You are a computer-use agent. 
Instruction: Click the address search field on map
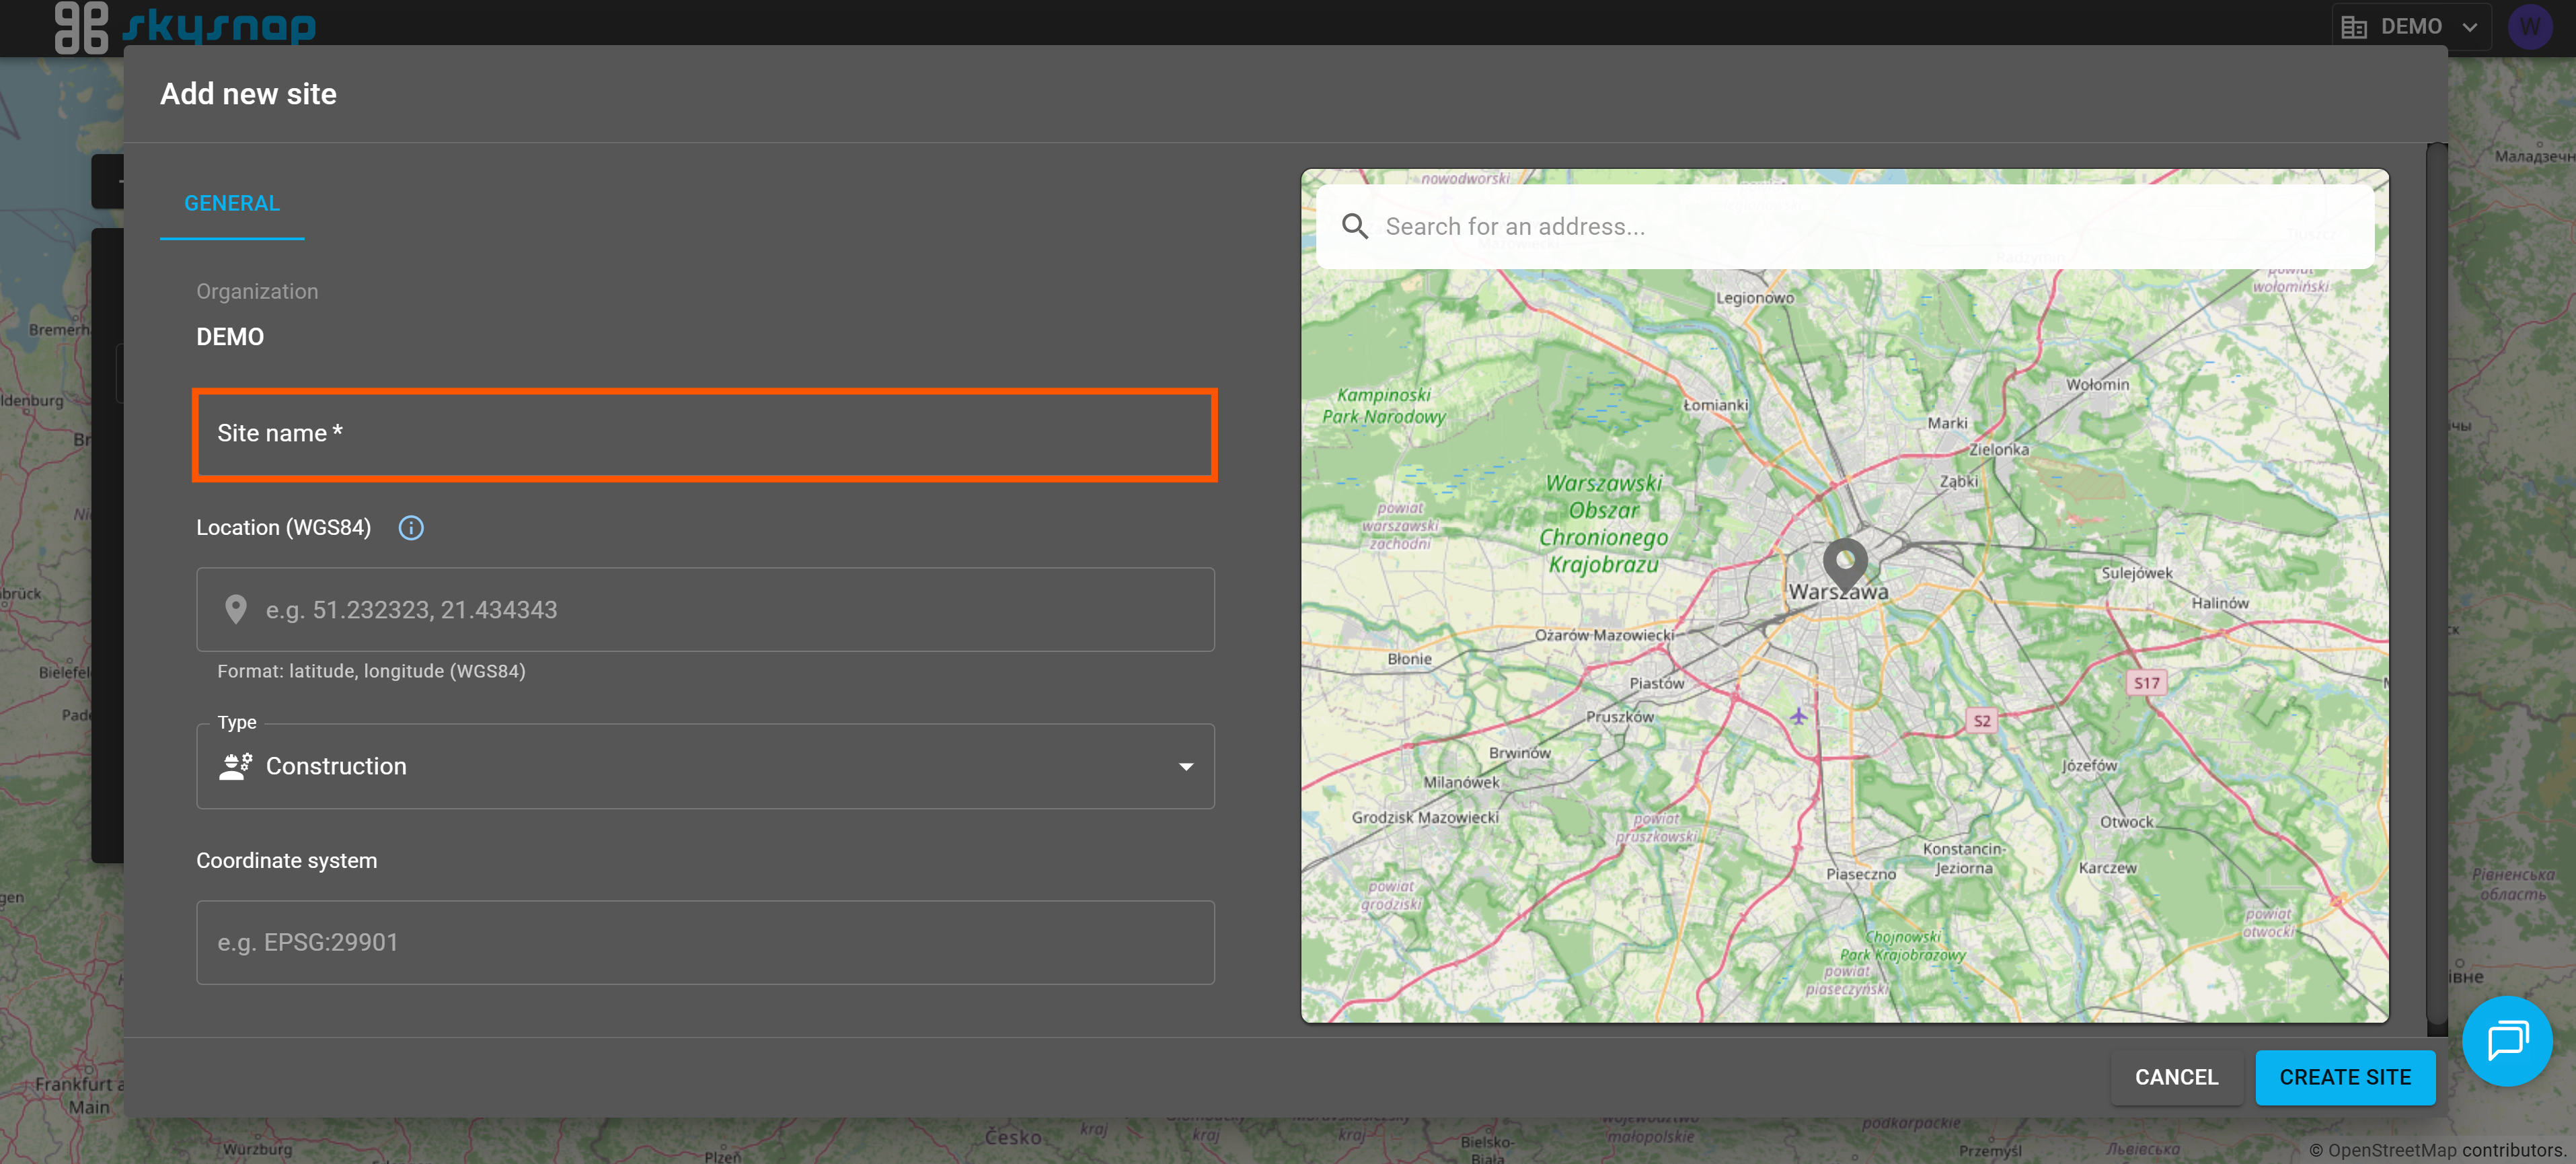pyautogui.click(x=1845, y=227)
